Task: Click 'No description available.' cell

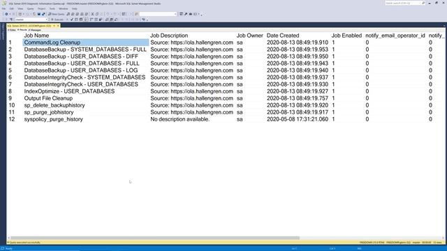Action: point(193,119)
